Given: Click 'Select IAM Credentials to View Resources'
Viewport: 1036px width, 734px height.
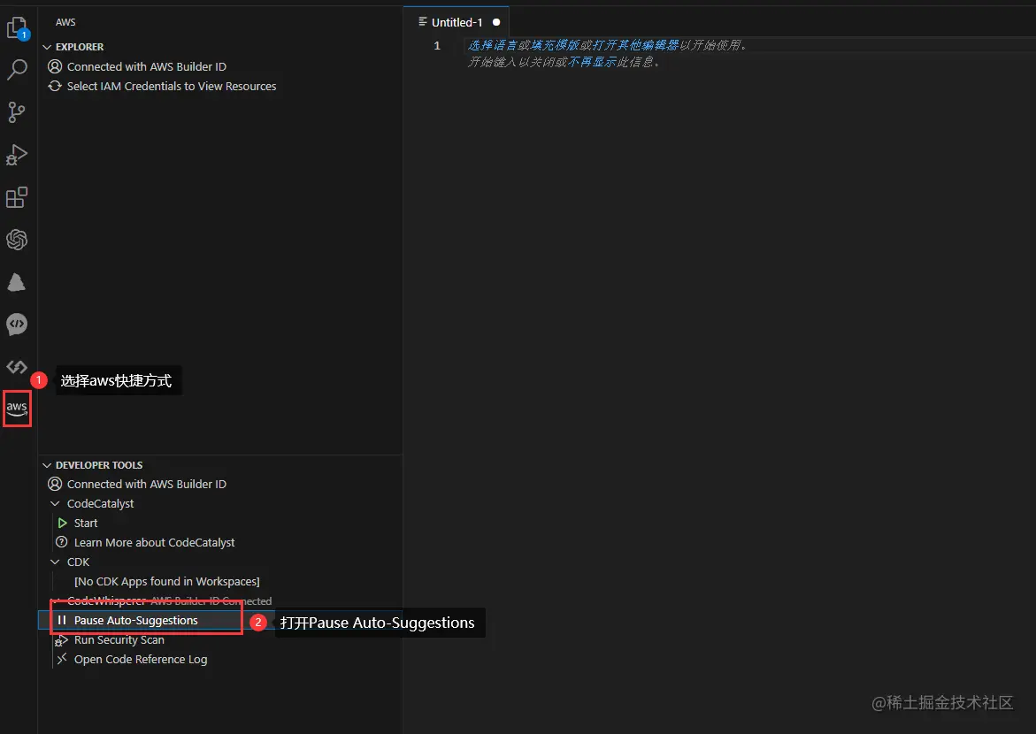Looking at the screenshot, I should [172, 86].
